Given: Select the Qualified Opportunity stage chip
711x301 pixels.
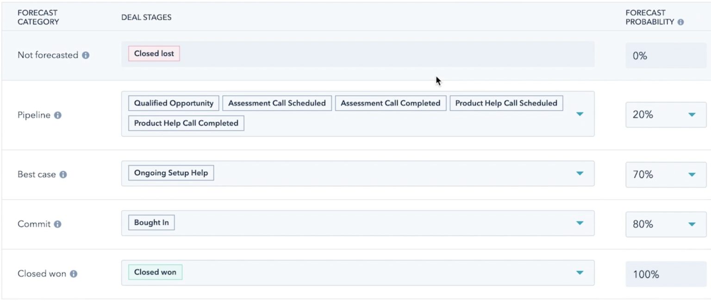Looking at the screenshot, I should (173, 103).
